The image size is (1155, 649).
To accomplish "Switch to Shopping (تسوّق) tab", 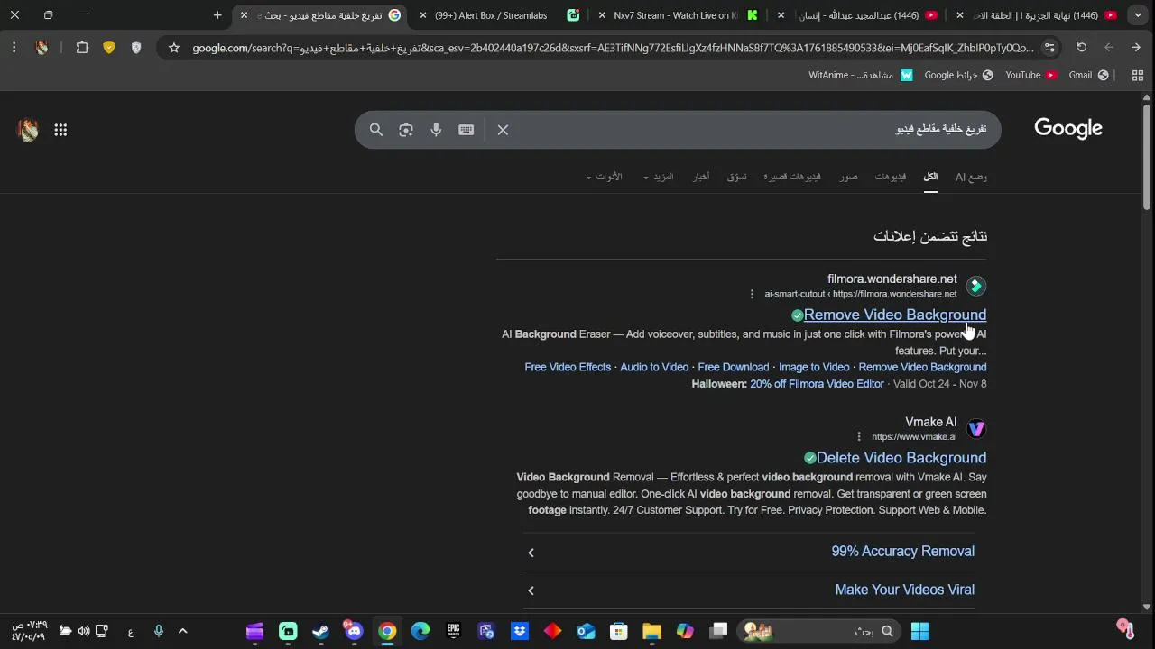I will click(x=737, y=177).
